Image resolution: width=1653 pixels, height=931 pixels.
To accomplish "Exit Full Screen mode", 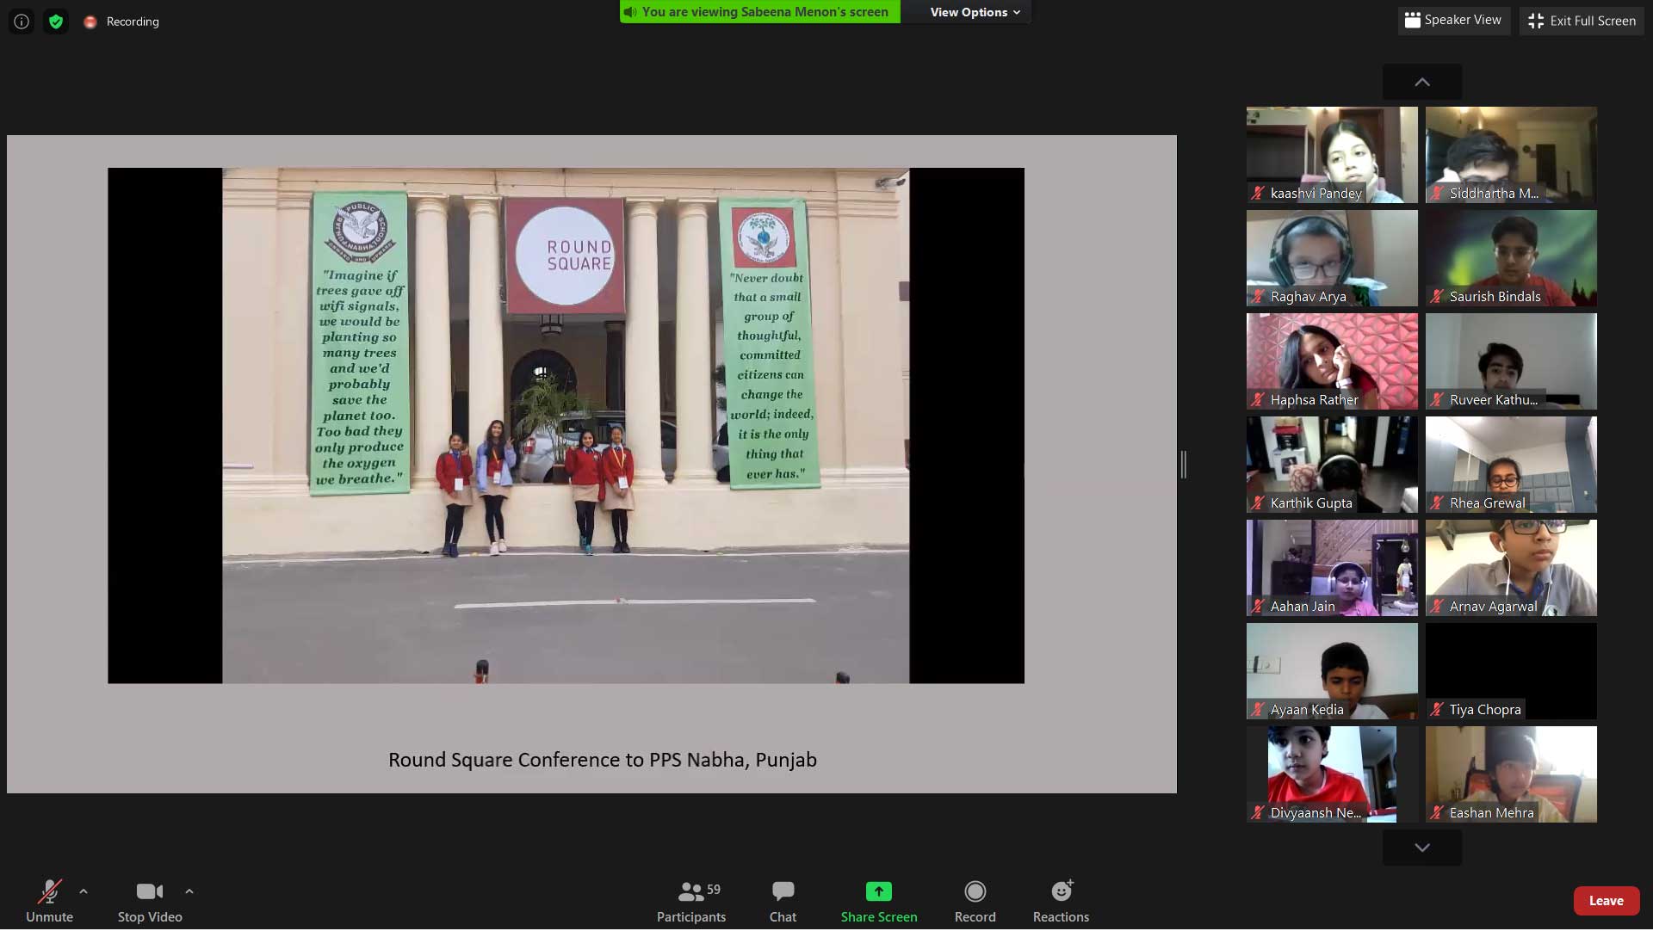I will click(x=1582, y=21).
